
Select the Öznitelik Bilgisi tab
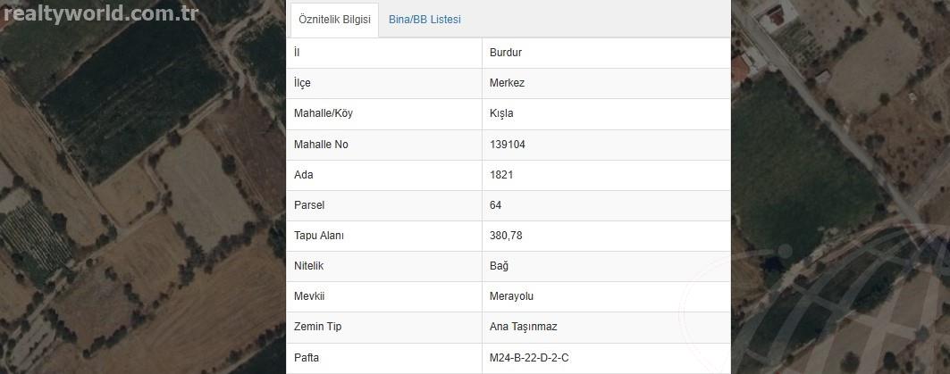pyautogui.click(x=334, y=20)
